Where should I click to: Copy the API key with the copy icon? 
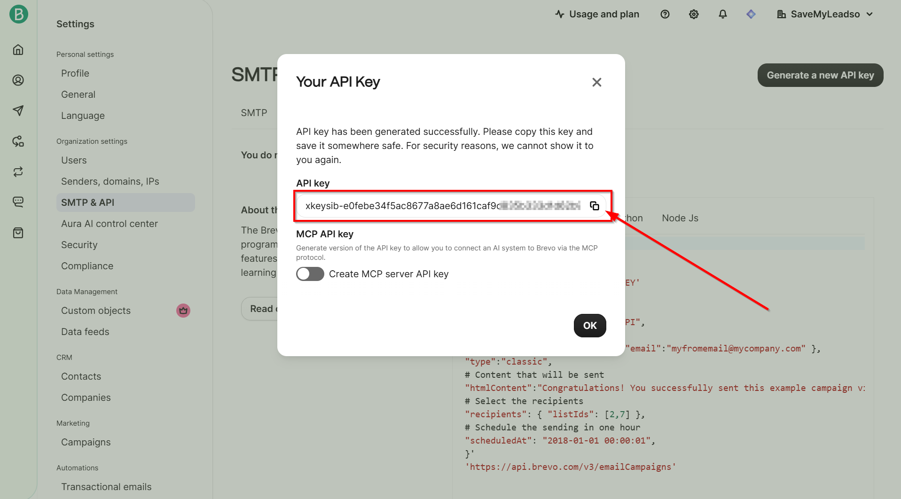tap(594, 206)
